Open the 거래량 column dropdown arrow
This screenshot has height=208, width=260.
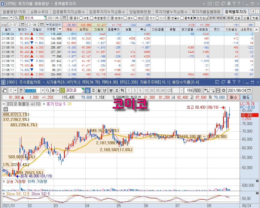click(x=60, y=29)
